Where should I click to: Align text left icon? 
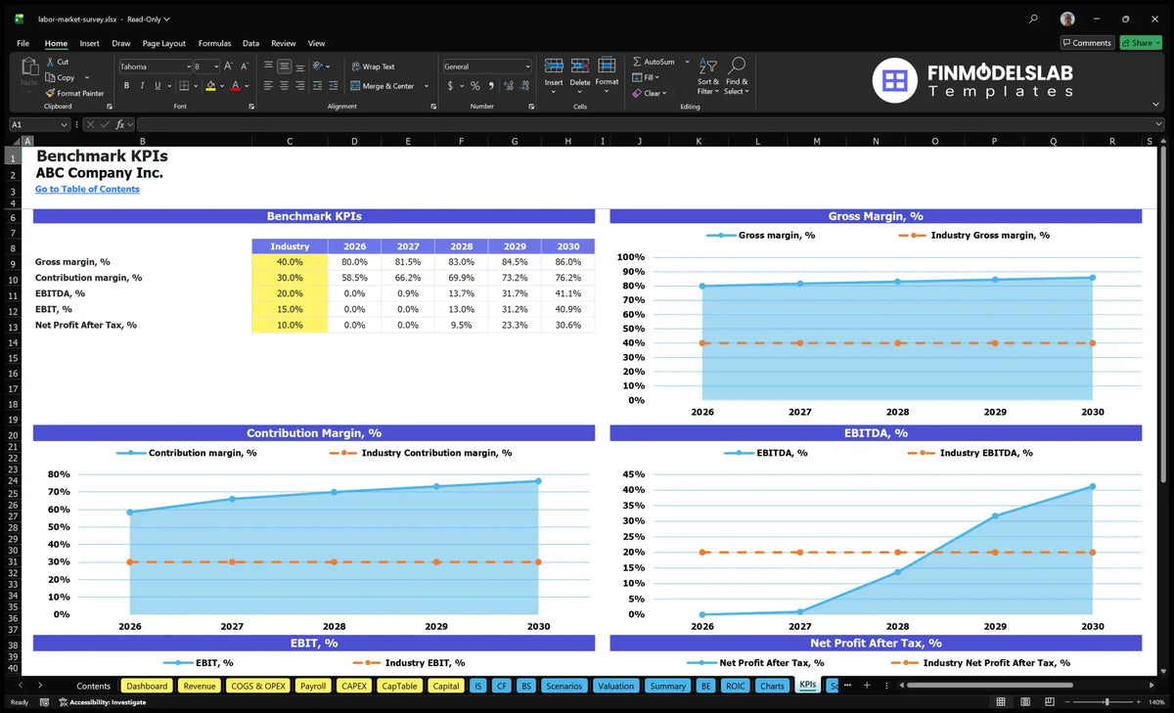(x=269, y=86)
